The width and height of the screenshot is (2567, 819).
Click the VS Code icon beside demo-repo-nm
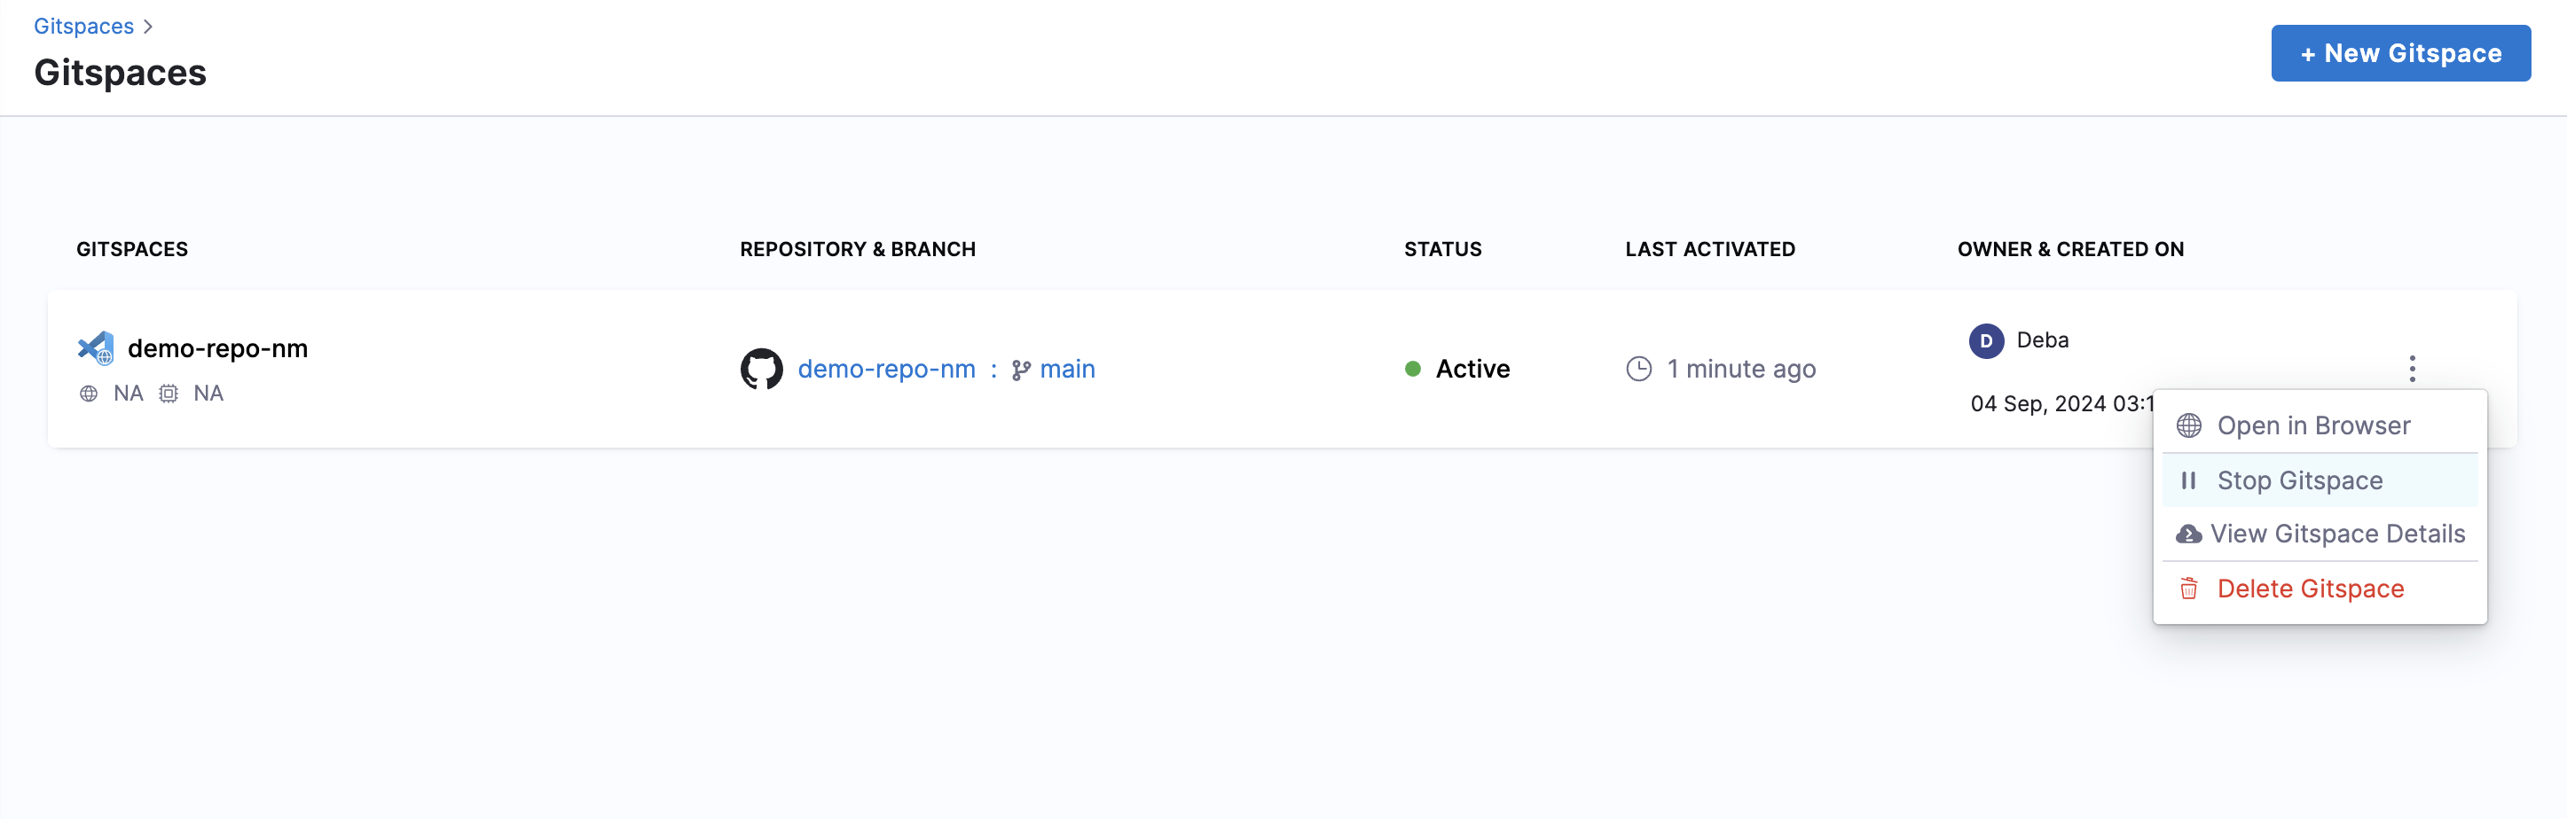[96, 348]
